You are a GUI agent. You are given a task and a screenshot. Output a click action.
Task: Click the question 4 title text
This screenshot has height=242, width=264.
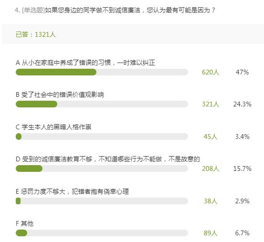click(x=115, y=11)
